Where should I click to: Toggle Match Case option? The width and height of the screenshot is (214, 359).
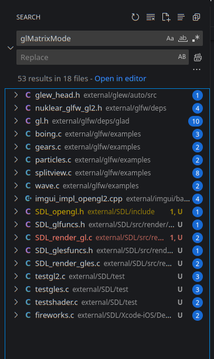[x=170, y=38]
